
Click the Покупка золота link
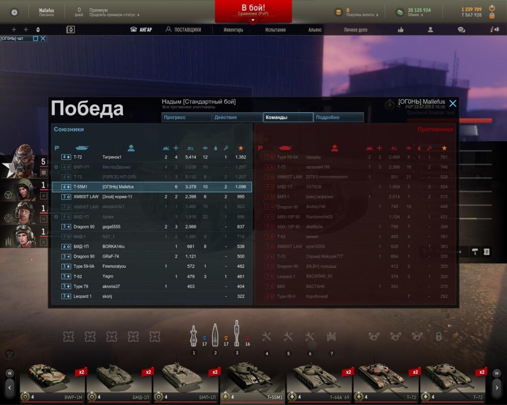click(x=362, y=15)
